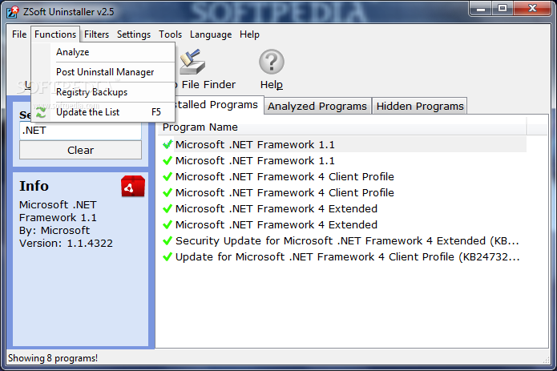The image size is (557, 371).
Task: Select Update for Microsoft .NET Framework 4 Client Profile
Action: click(x=344, y=256)
